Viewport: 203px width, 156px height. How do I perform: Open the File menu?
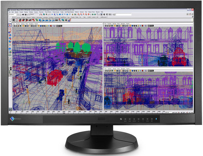[x=9, y=12]
